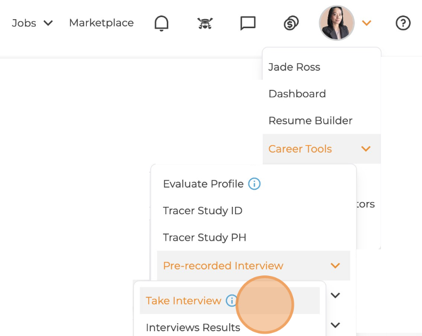Open Resume Builder
Viewport: 422px width, 336px height.
(x=310, y=121)
